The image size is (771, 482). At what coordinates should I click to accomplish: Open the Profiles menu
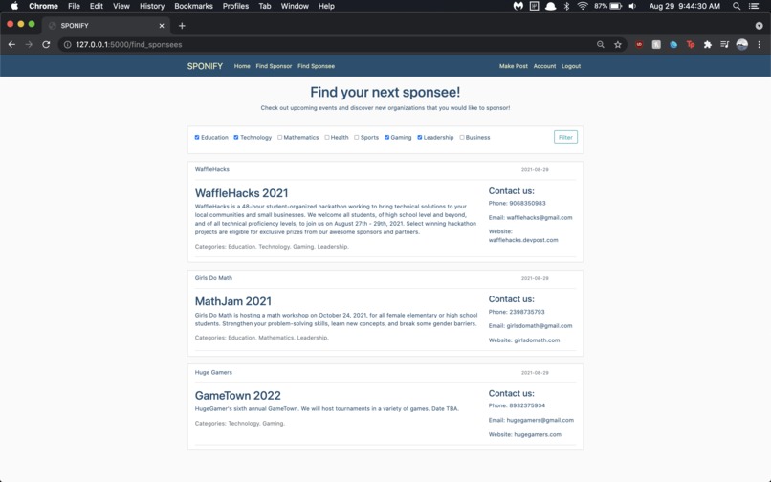click(x=235, y=6)
